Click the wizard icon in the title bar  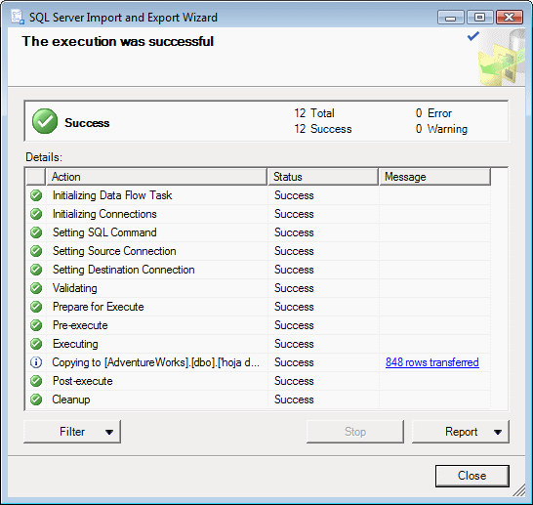(x=18, y=17)
